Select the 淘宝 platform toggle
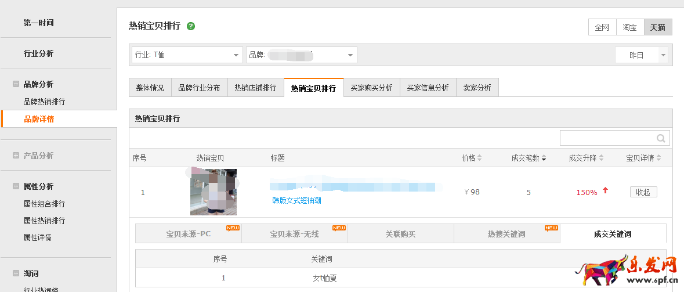The width and height of the screenshot is (684, 292). coord(629,27)
